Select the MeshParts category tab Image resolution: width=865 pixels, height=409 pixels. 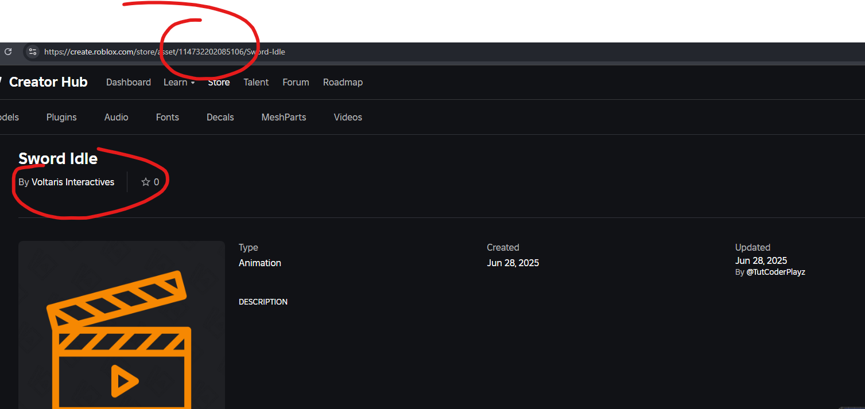[284, 117]
